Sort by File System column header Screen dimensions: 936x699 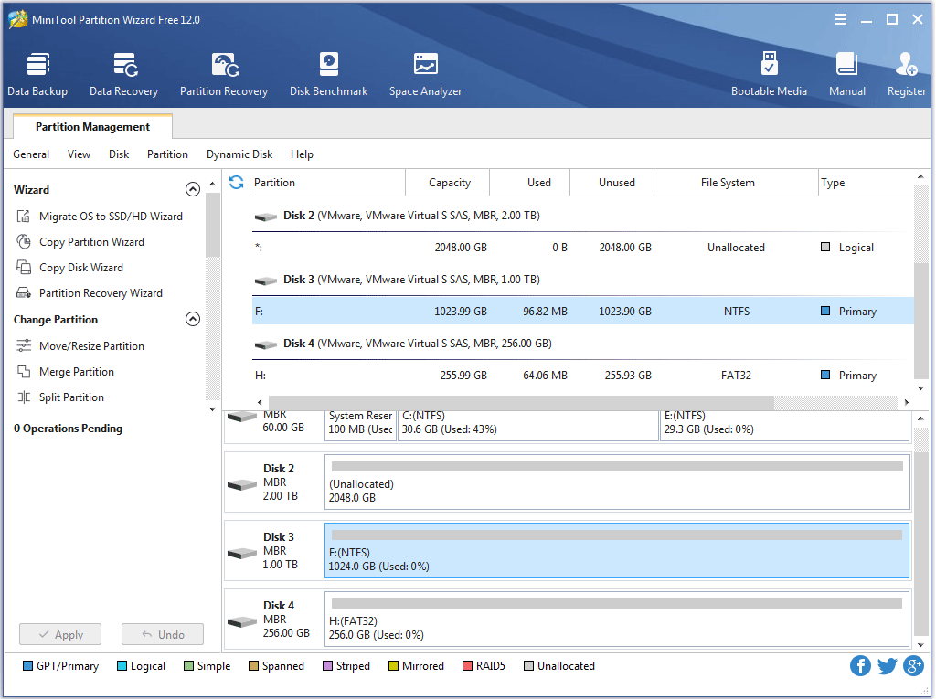pos(736,182)
